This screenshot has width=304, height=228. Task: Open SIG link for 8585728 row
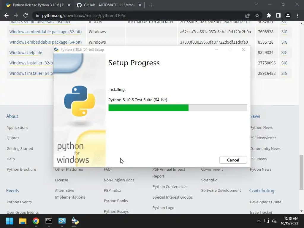point(284,42)
